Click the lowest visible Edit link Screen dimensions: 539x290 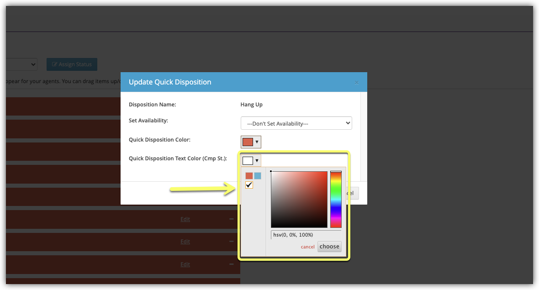click(x=185, y=264)
